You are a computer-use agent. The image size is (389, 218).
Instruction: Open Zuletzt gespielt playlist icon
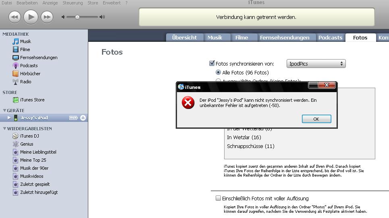pyautogui.click(x=16, y=184)
